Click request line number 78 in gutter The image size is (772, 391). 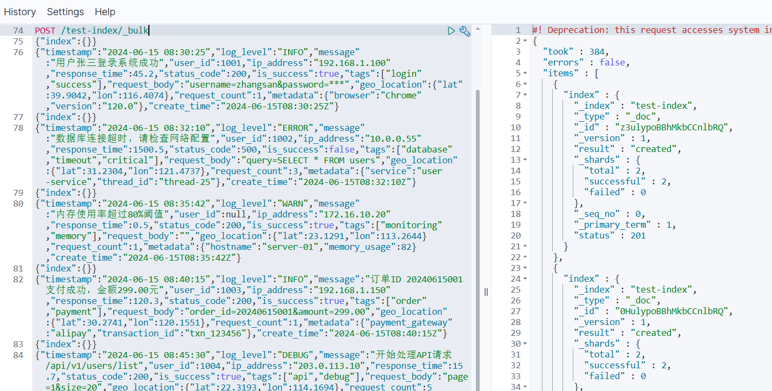[x=18, y=128]
